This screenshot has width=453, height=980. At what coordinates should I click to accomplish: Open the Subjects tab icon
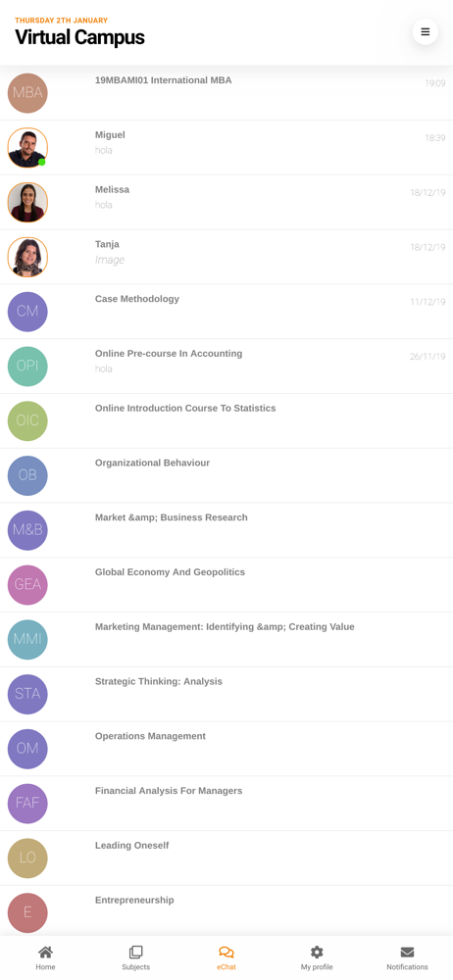pyautogui.click(x=135, y=952)
